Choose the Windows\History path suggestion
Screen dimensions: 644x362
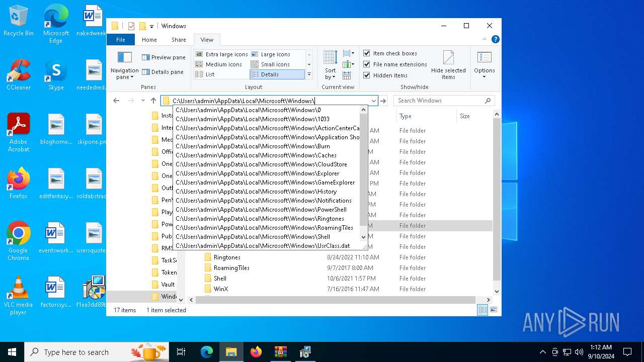(267, 192)
